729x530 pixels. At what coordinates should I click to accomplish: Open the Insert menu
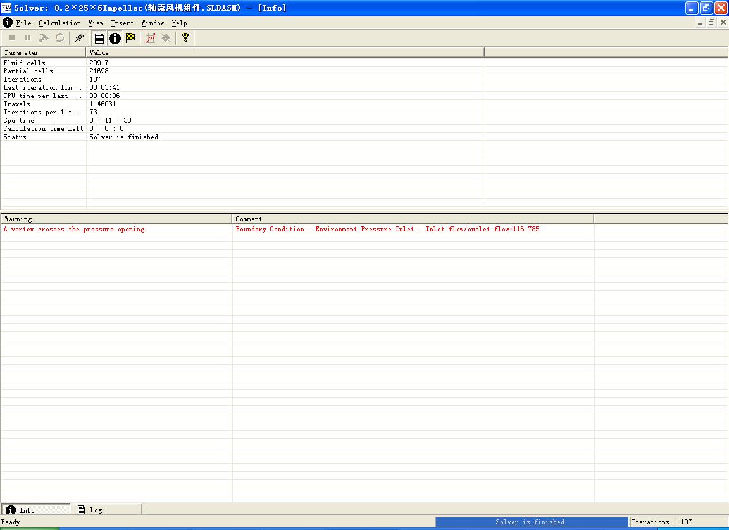(122, 23)
